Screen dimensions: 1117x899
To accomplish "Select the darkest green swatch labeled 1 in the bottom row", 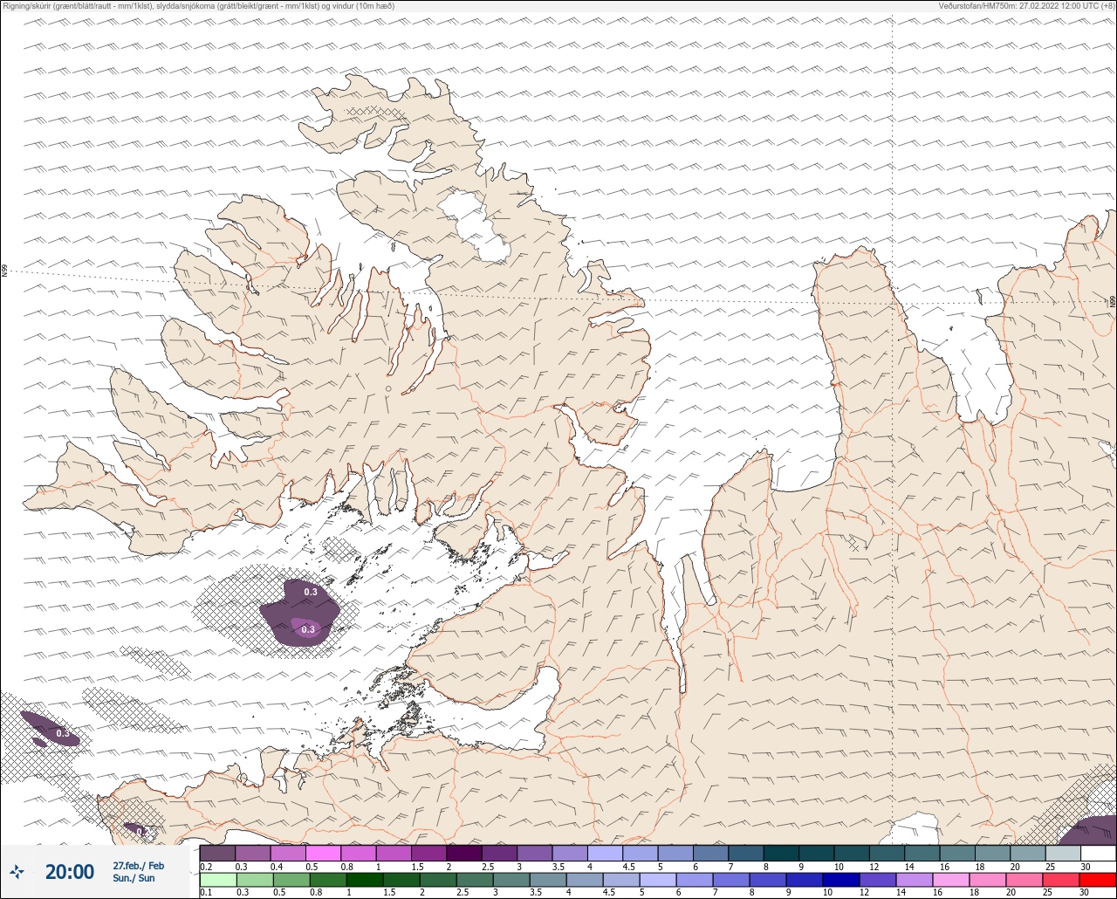I will tap(364, 880).
